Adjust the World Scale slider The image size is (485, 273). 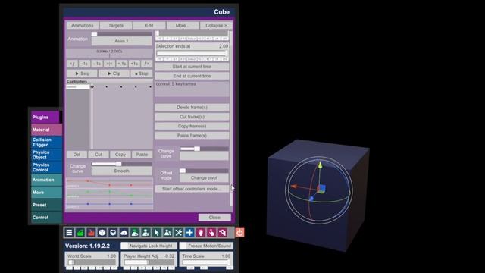point(92,262)
